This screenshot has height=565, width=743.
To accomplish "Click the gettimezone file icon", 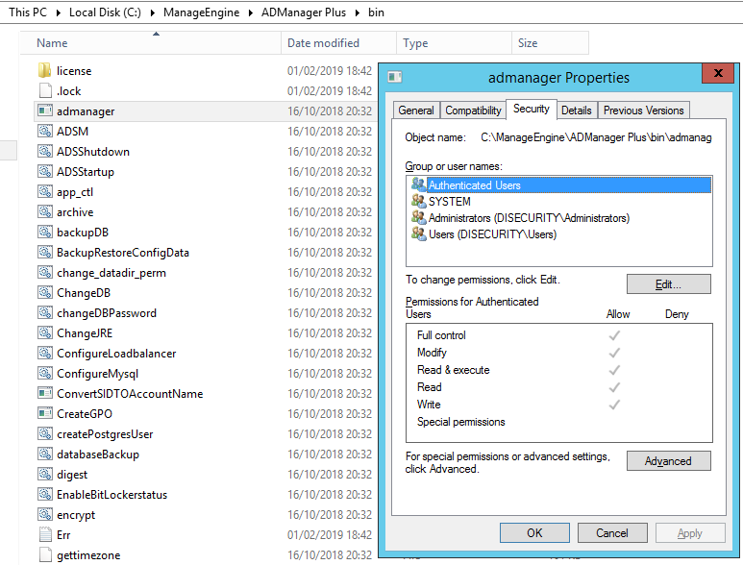I will coord(45,554).
